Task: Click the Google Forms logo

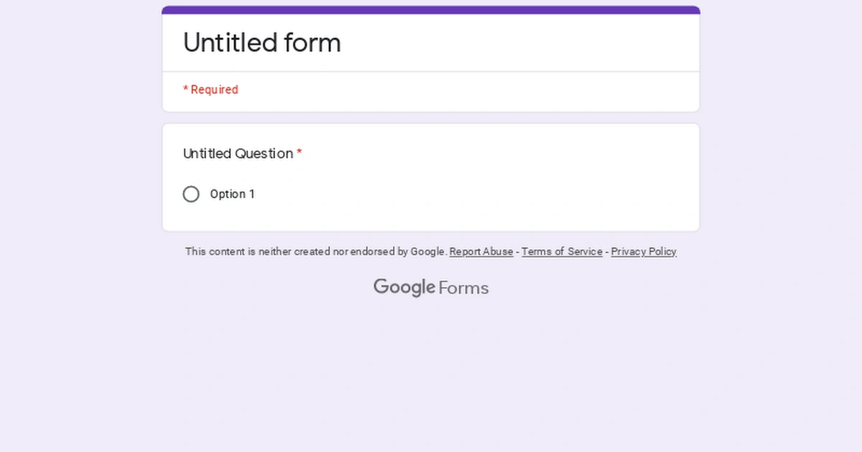Action: click(x=431, y=287)
